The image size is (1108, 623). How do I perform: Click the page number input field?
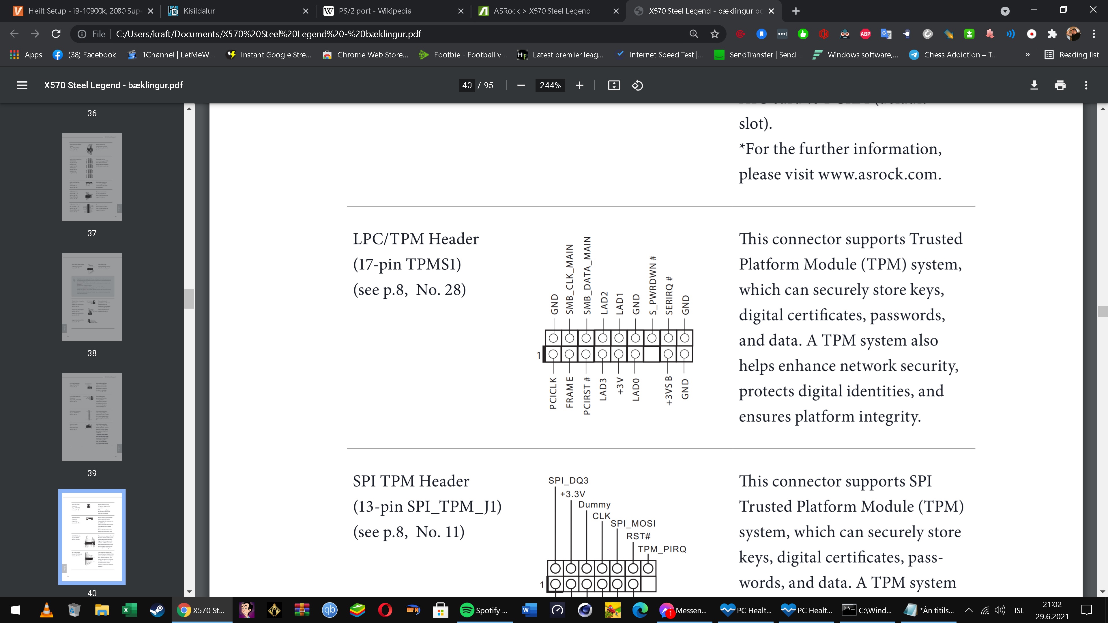pos(467,85)
